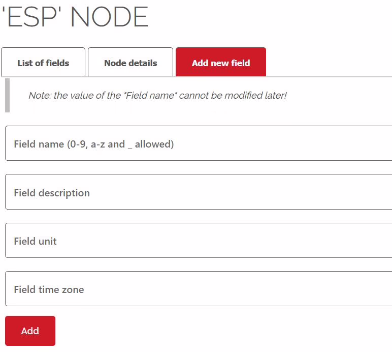Viewport: 392px width, 352px height.
Task: Switch to the List of fields tab
Action: click(43, 62)
